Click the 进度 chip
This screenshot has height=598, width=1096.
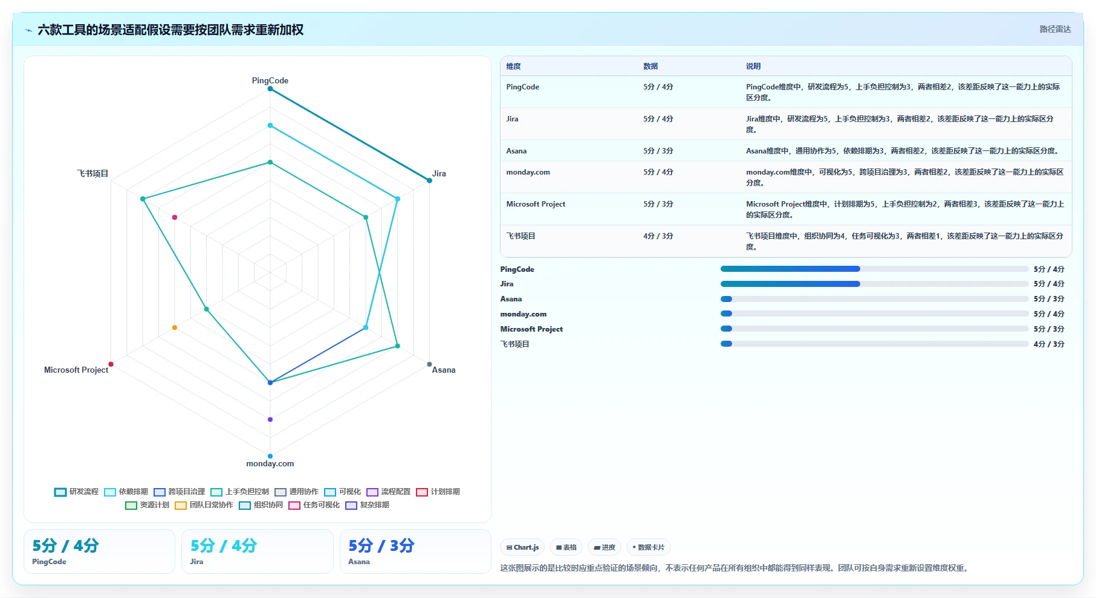(x=605, y=547)
